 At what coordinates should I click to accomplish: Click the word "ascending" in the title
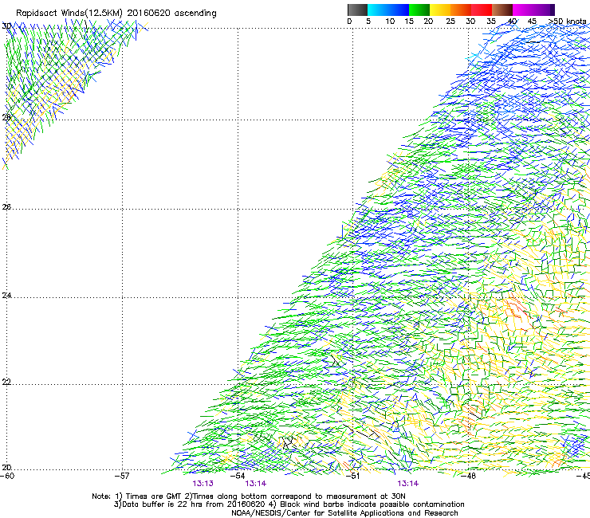195,14
